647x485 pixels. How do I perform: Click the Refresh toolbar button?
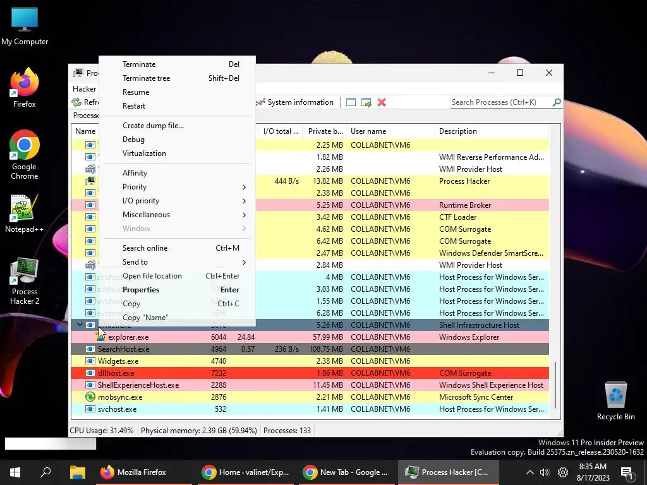(x=85, y=102)
